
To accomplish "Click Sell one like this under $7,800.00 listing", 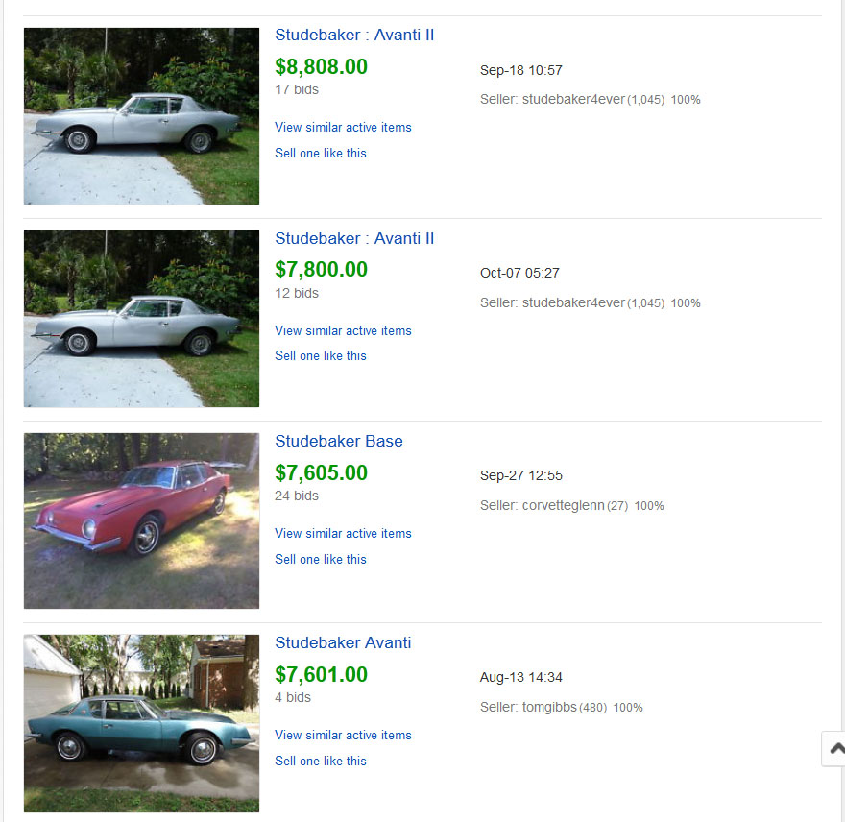I will coord(321,356).
